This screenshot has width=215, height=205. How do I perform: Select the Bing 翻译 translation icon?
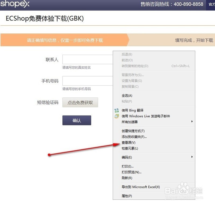116,110
